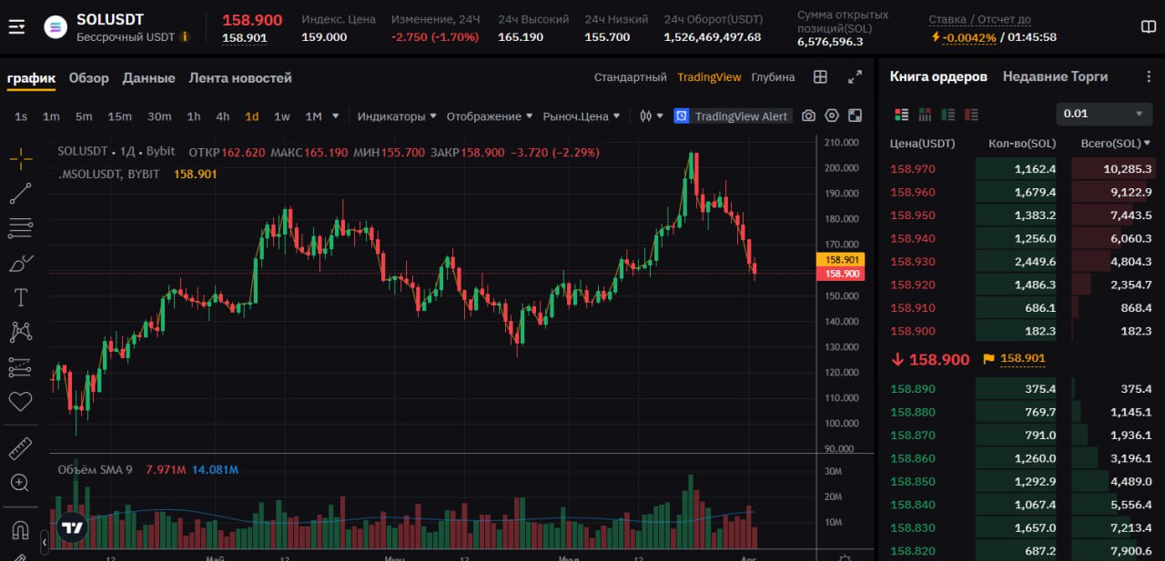Select the Fibonacci retracement tool
This screenshot has width=1165, height=561.
(20, 228)
